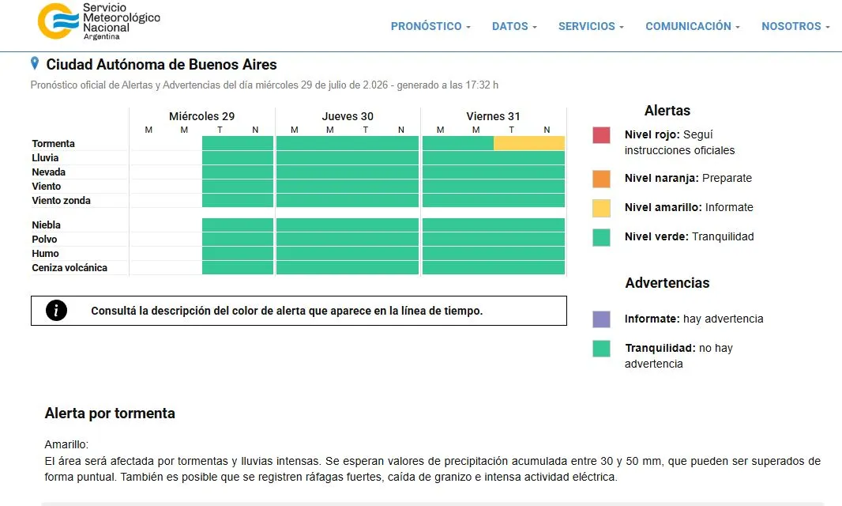Click the Viernes 31 column header
Viewport: 842px width, 506px height.
coord(493,116)
